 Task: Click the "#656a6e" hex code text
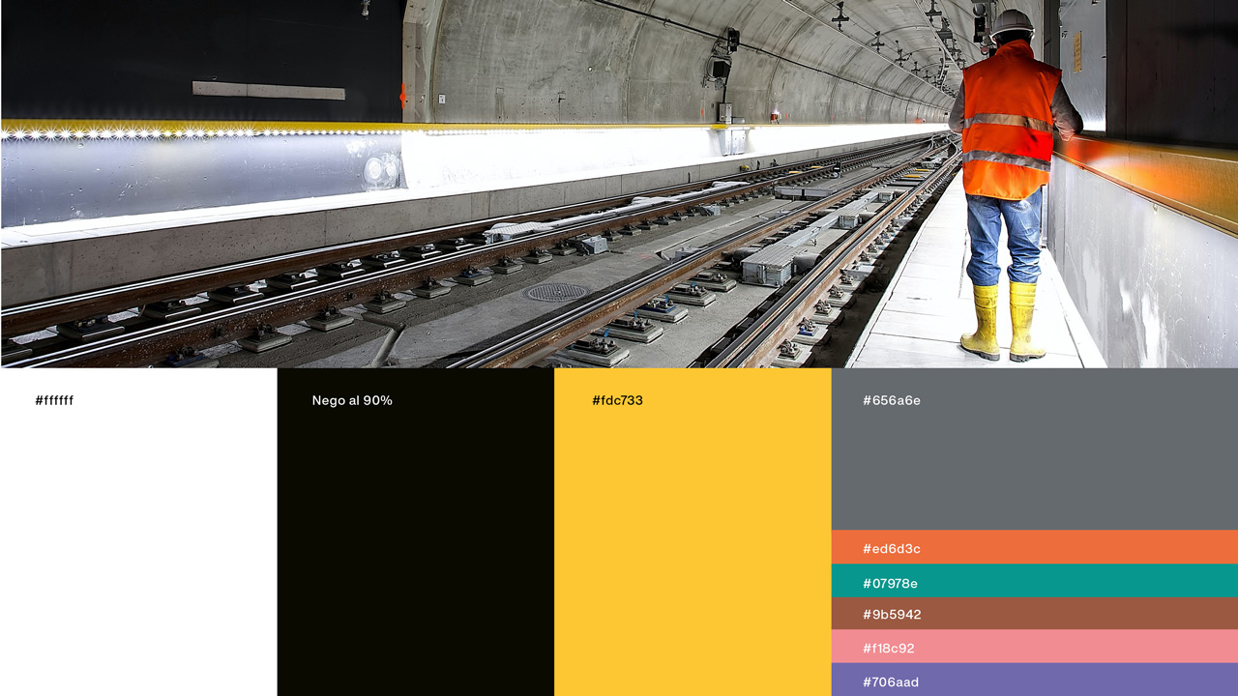(x=891, y=400)
